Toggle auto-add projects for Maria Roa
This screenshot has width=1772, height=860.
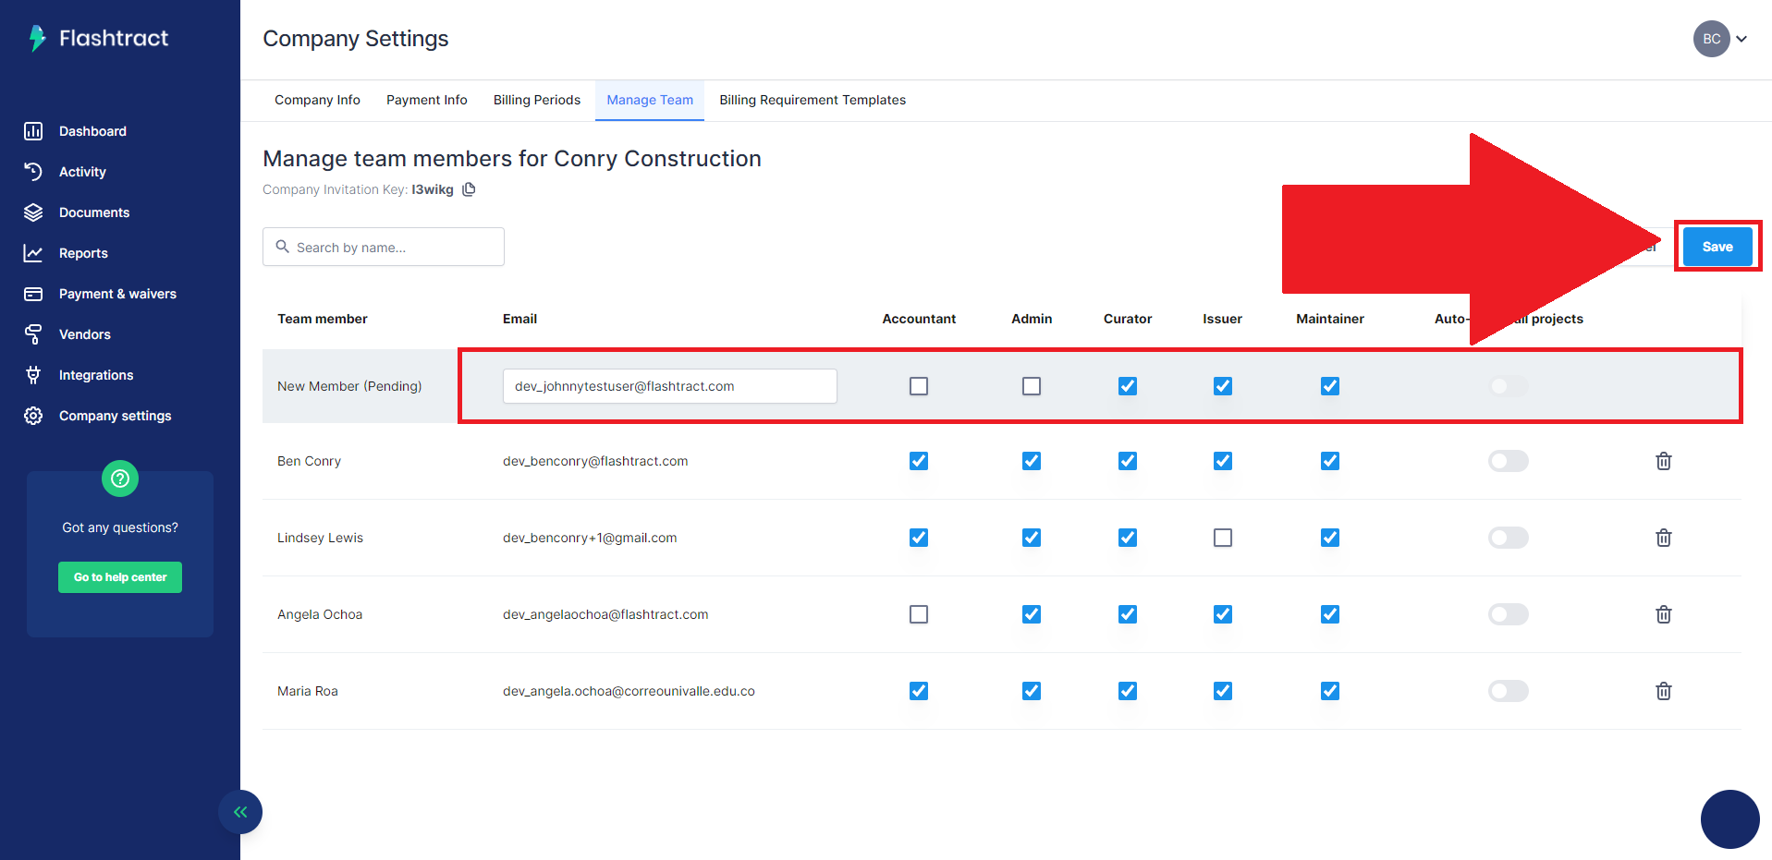coord(1509,691)
